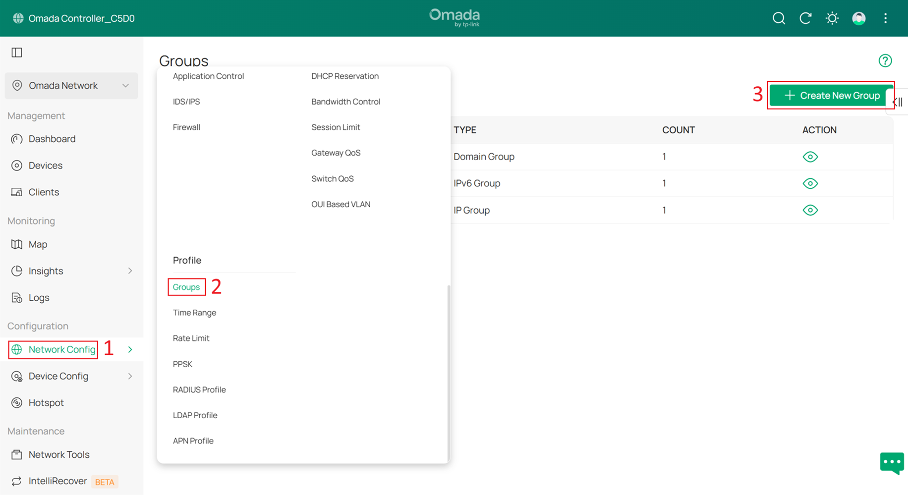
Task: Open the Devices page
Action: click(x=46, y=165)
